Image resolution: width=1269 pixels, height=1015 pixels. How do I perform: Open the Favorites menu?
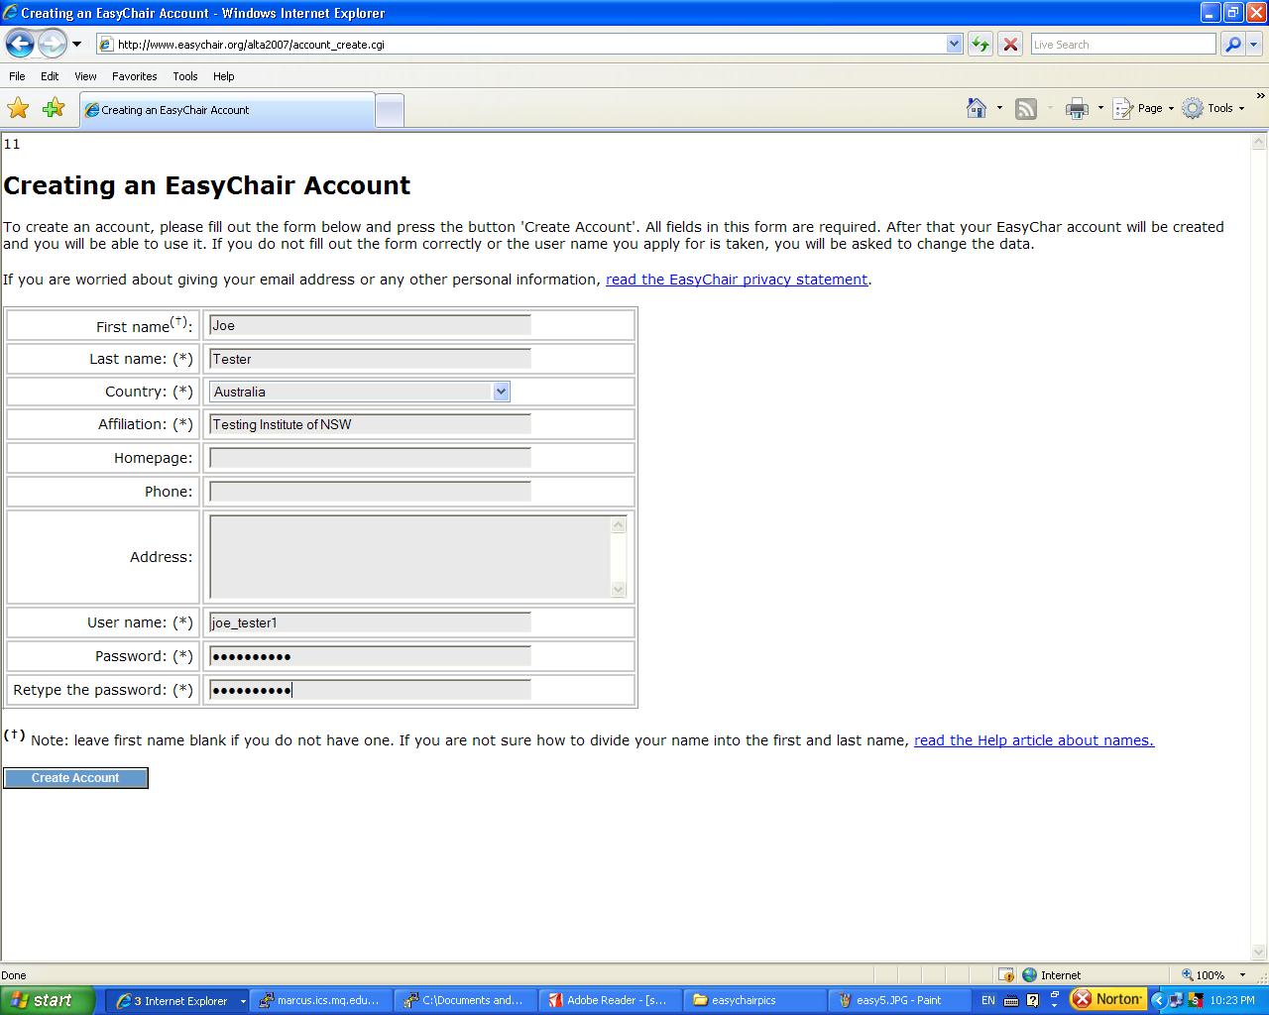tap(135, 76)
